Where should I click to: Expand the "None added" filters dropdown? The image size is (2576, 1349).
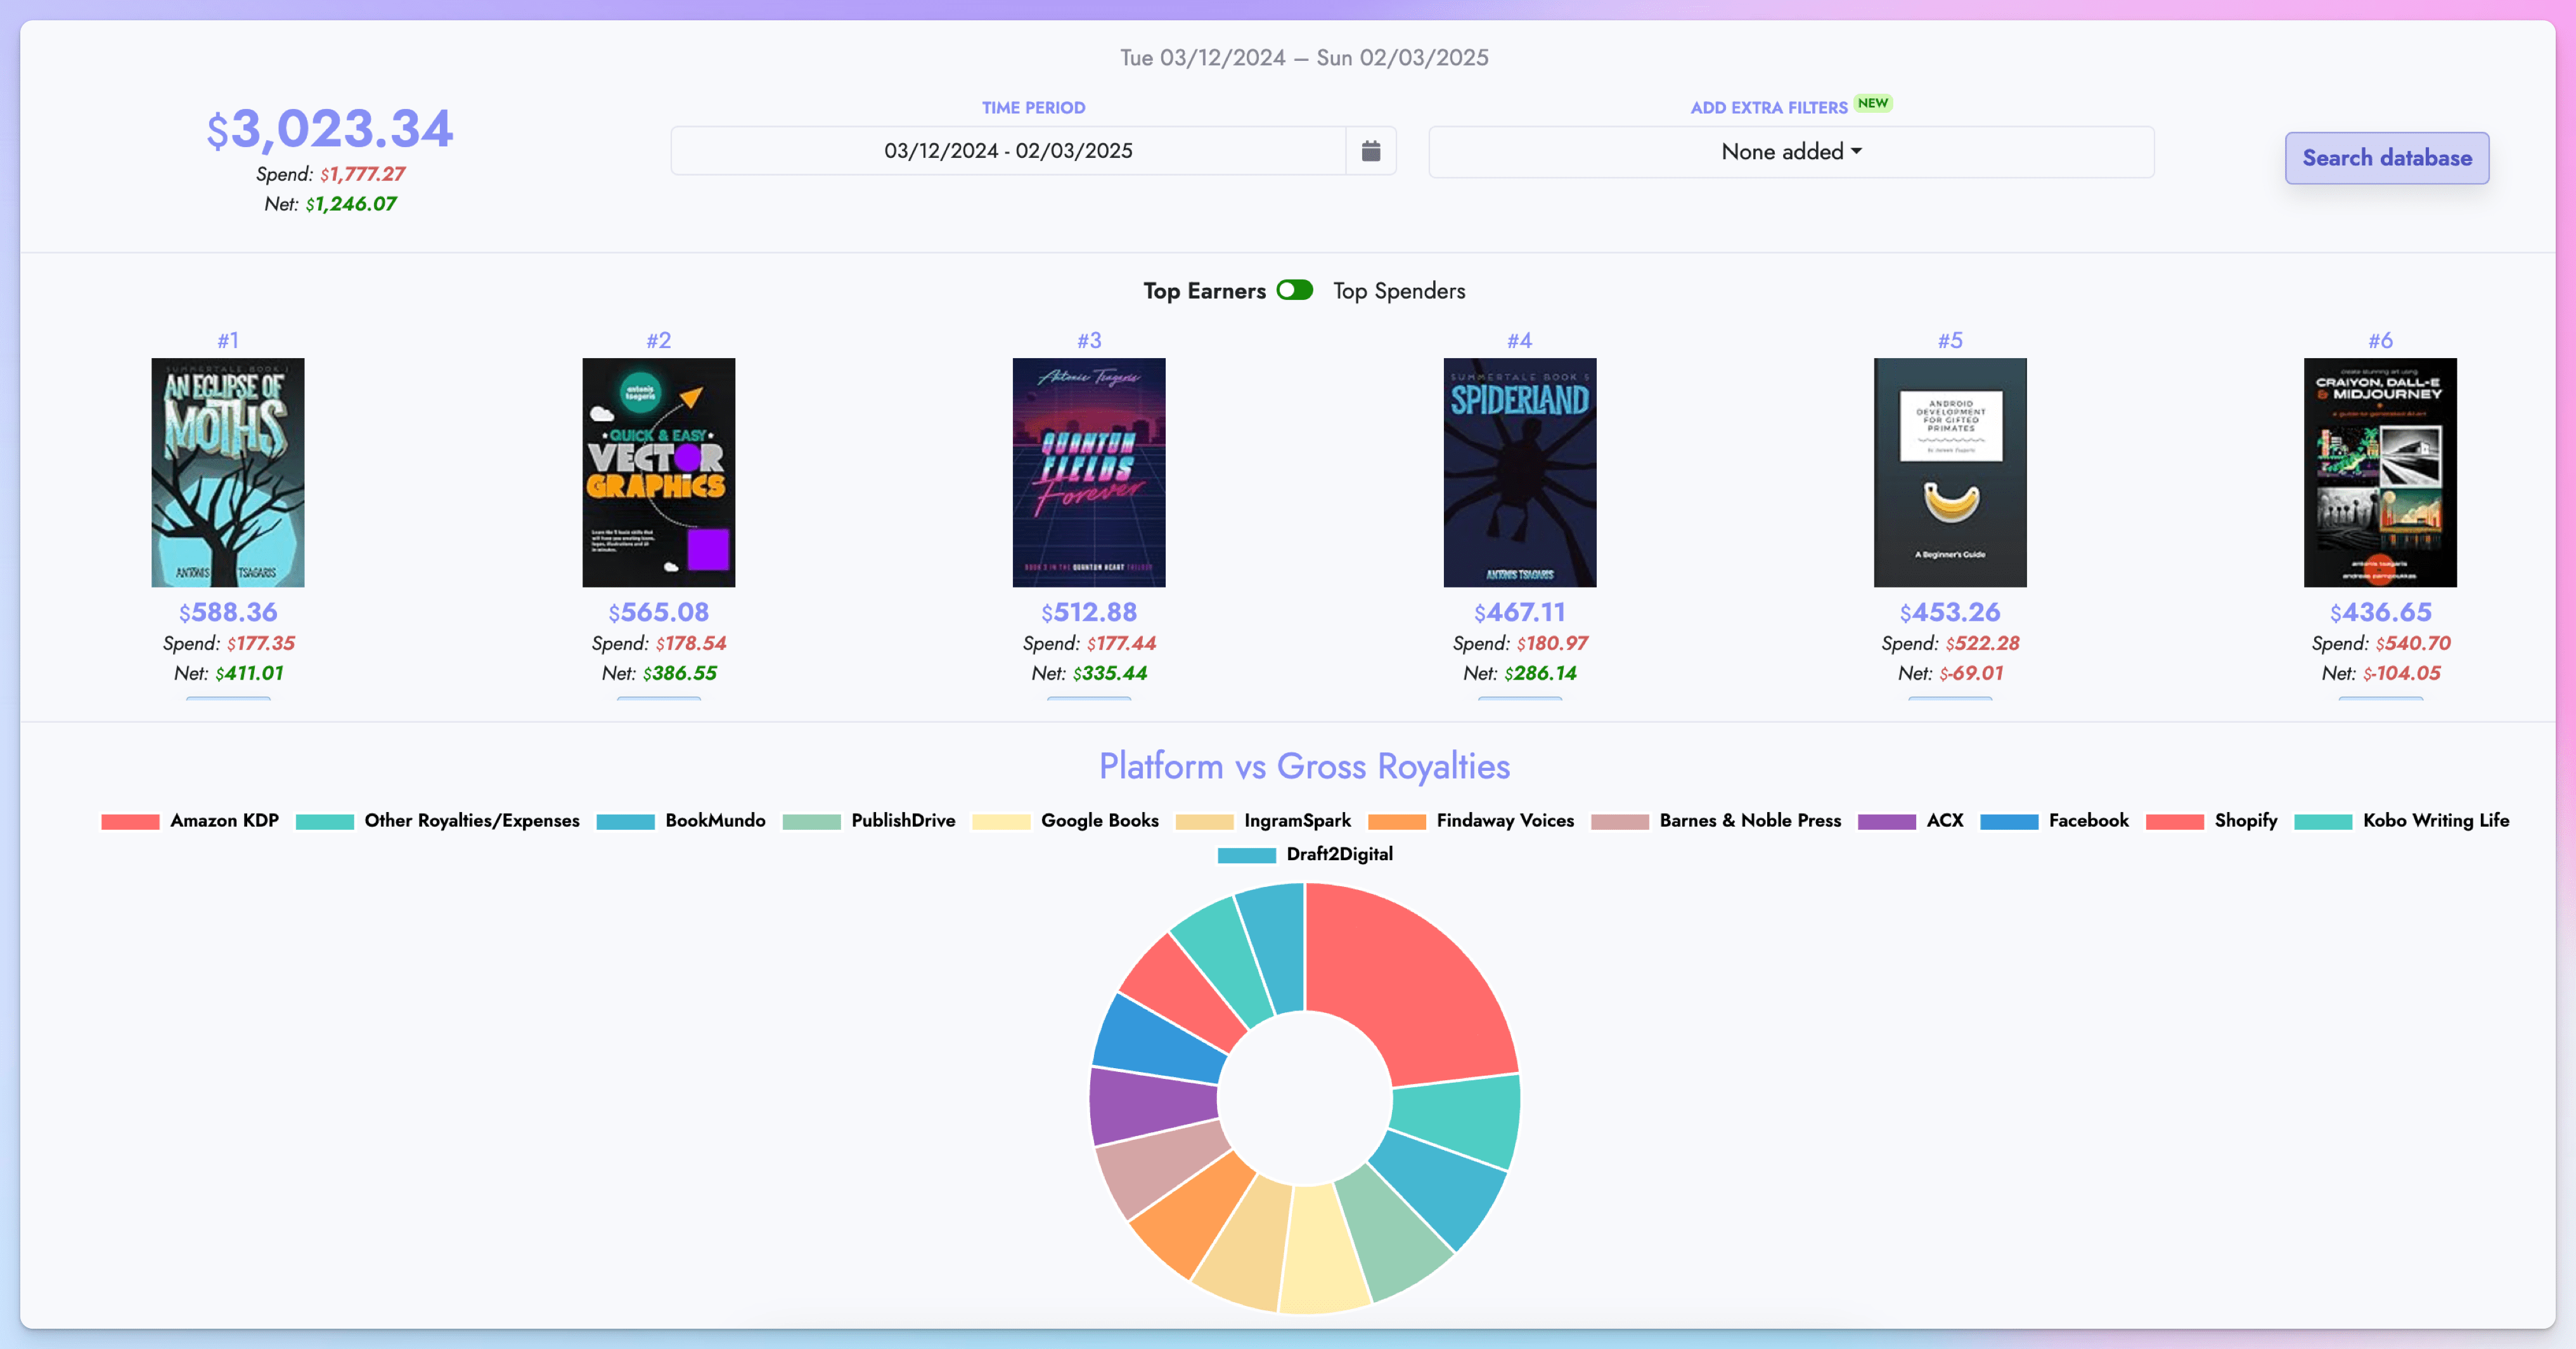[1790, 152]
